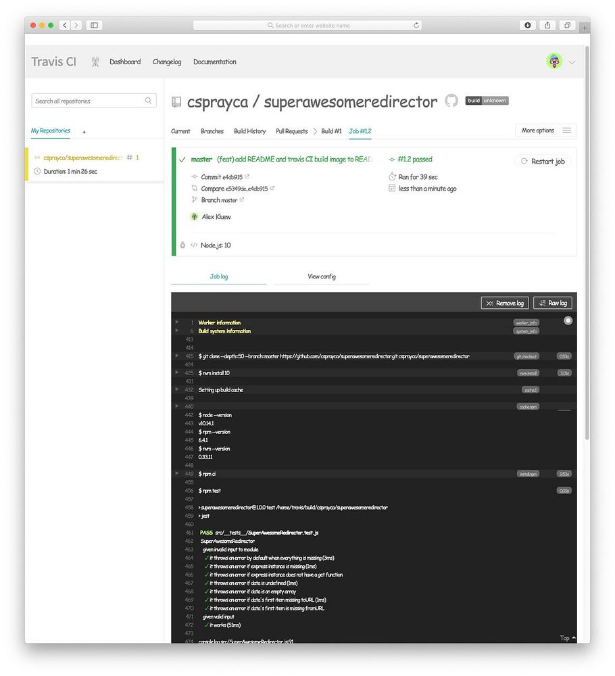
Task: Add repository with the plus icon
Action: 84,132
